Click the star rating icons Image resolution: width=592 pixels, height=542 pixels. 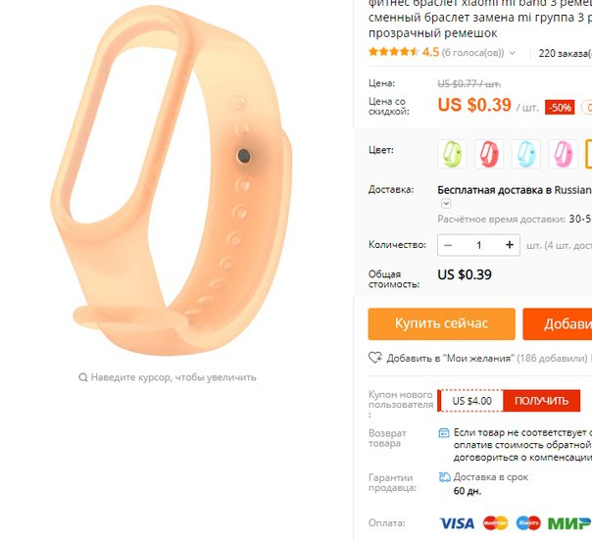click(x=393, y=52)
